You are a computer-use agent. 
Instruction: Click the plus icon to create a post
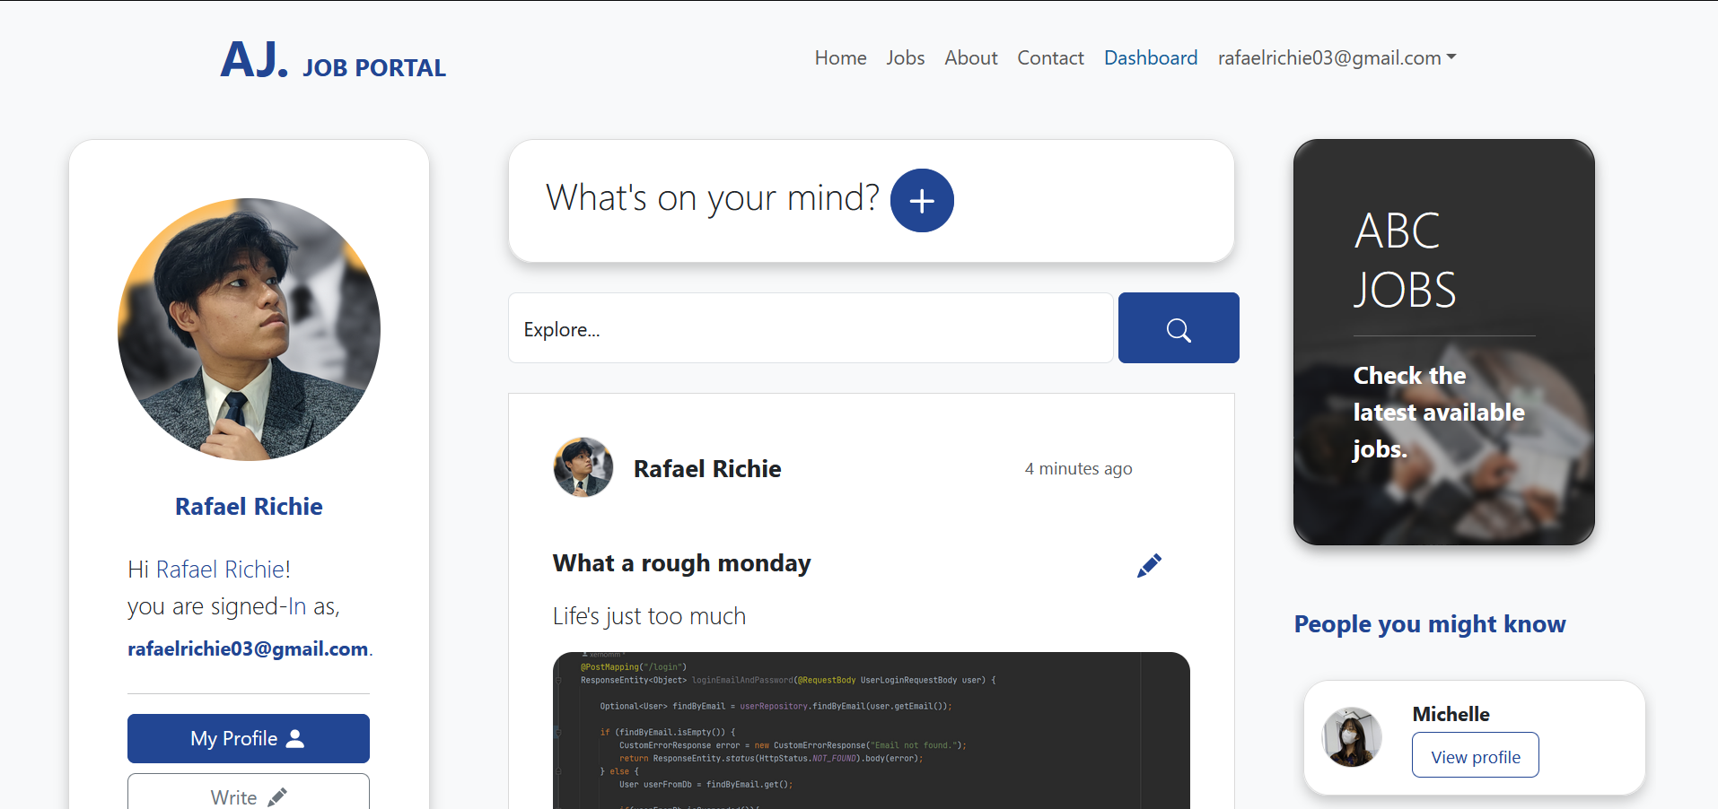922,201
